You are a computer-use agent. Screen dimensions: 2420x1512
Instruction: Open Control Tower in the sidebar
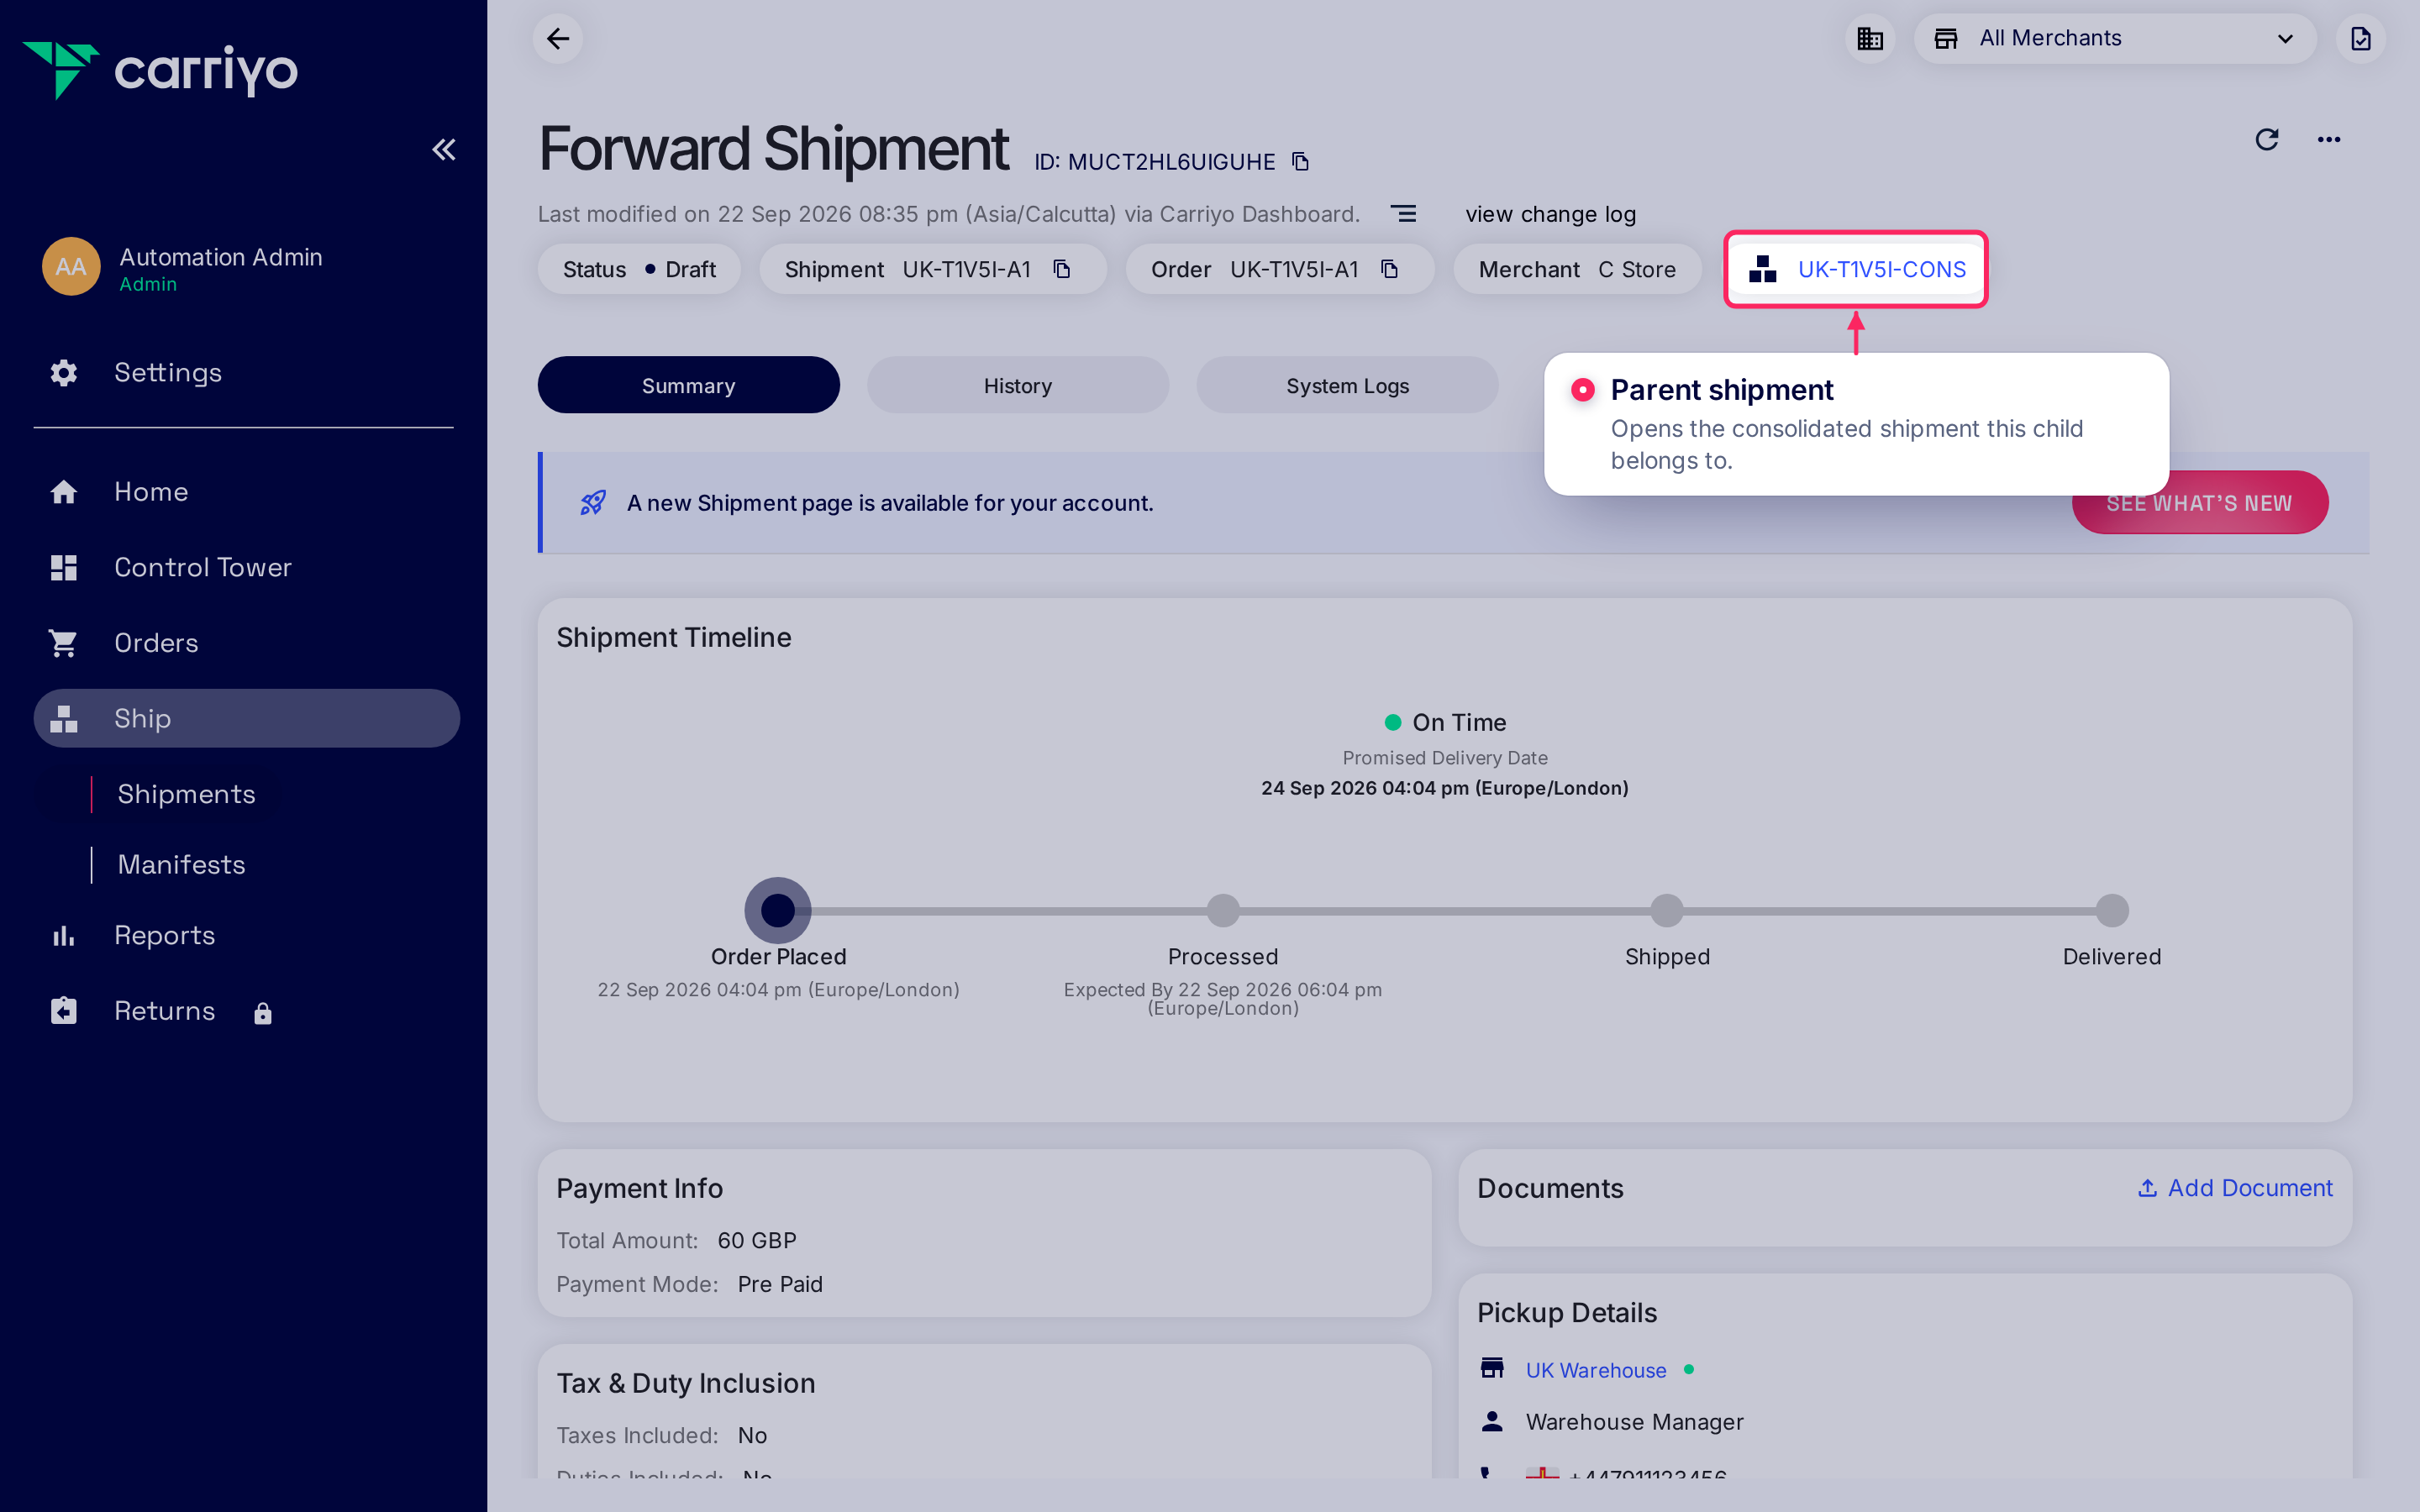[202, 567]
